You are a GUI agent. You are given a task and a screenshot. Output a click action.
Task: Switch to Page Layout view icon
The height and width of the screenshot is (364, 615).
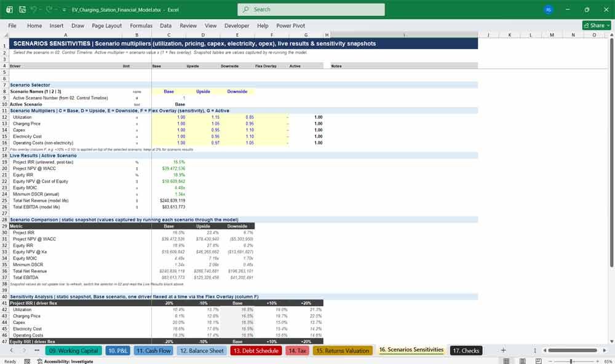522,361
